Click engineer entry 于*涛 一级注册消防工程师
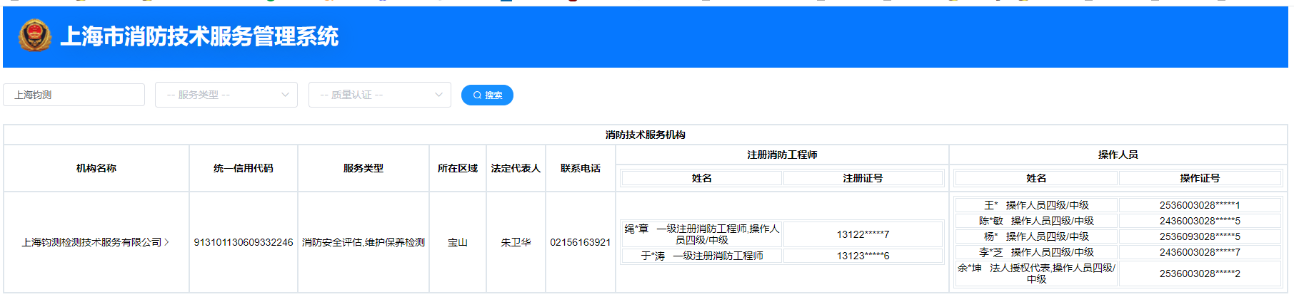 pyautogui.click(x=702, y=256)
